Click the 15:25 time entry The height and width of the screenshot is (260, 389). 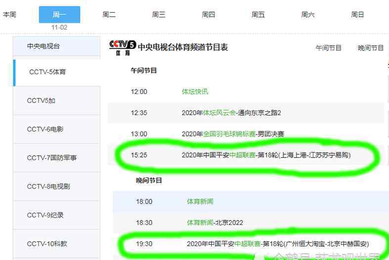click(x=139, y=155)
